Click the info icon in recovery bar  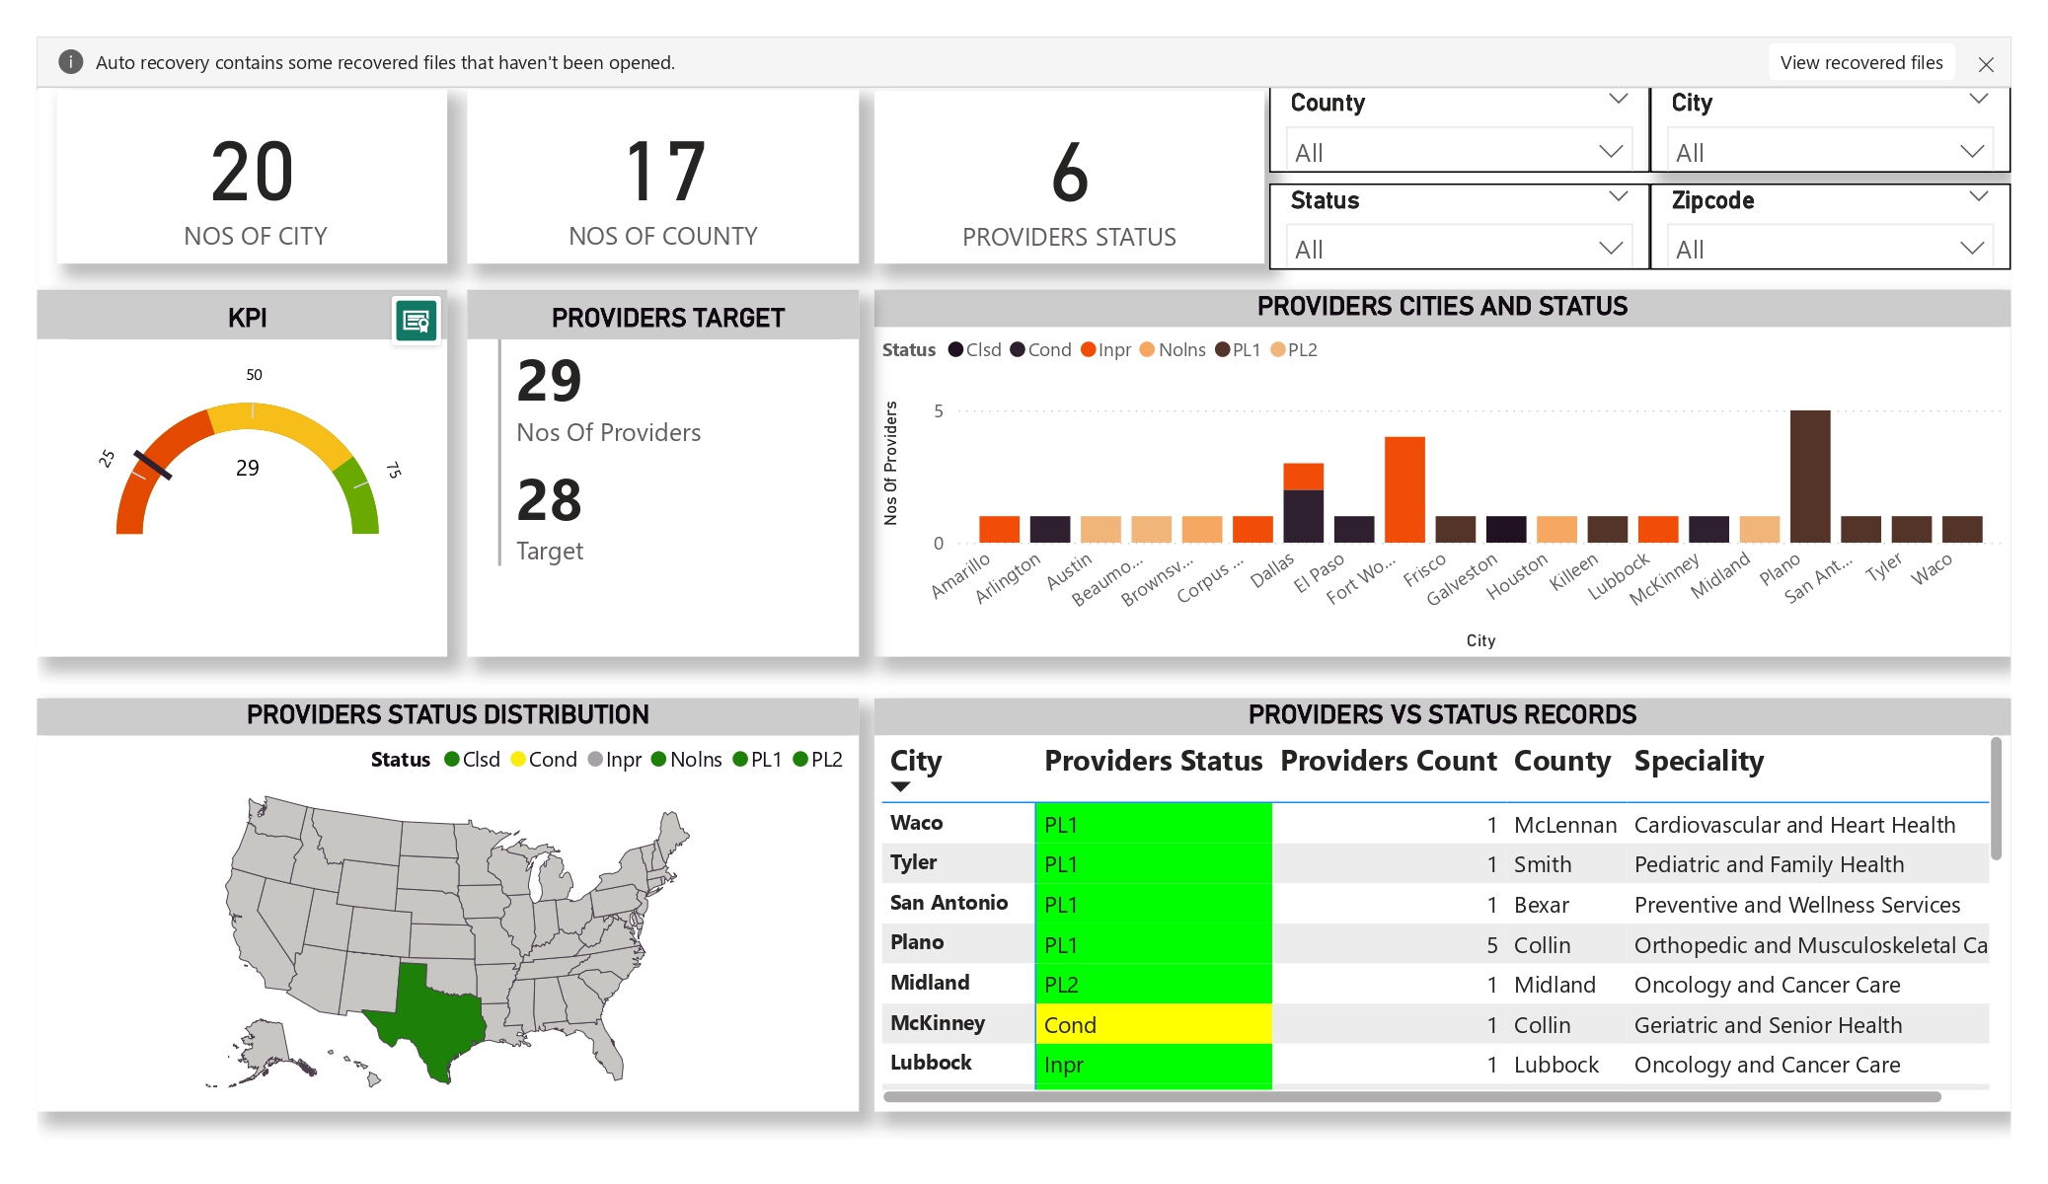click(71, 62)
